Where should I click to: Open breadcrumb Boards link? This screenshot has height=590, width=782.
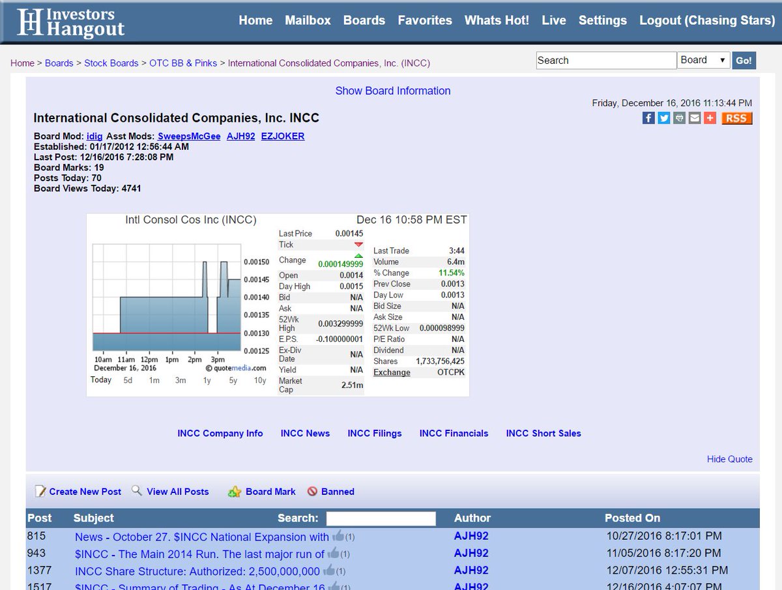pyautogui.click(x=59, y=63)
